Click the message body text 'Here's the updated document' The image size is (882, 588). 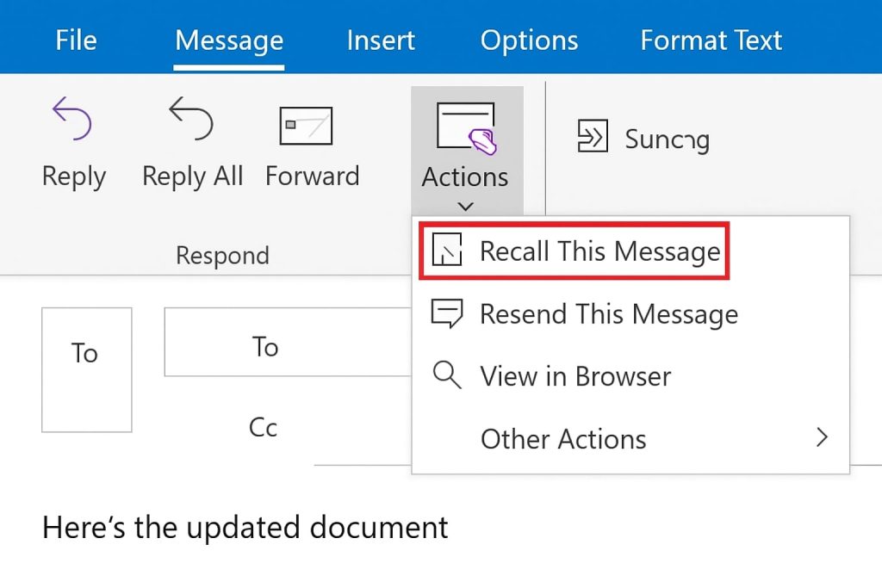click(x=245, y=526)
